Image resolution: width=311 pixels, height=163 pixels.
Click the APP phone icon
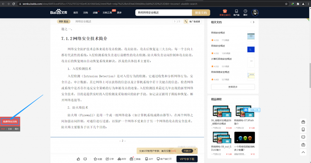point(146,159)
